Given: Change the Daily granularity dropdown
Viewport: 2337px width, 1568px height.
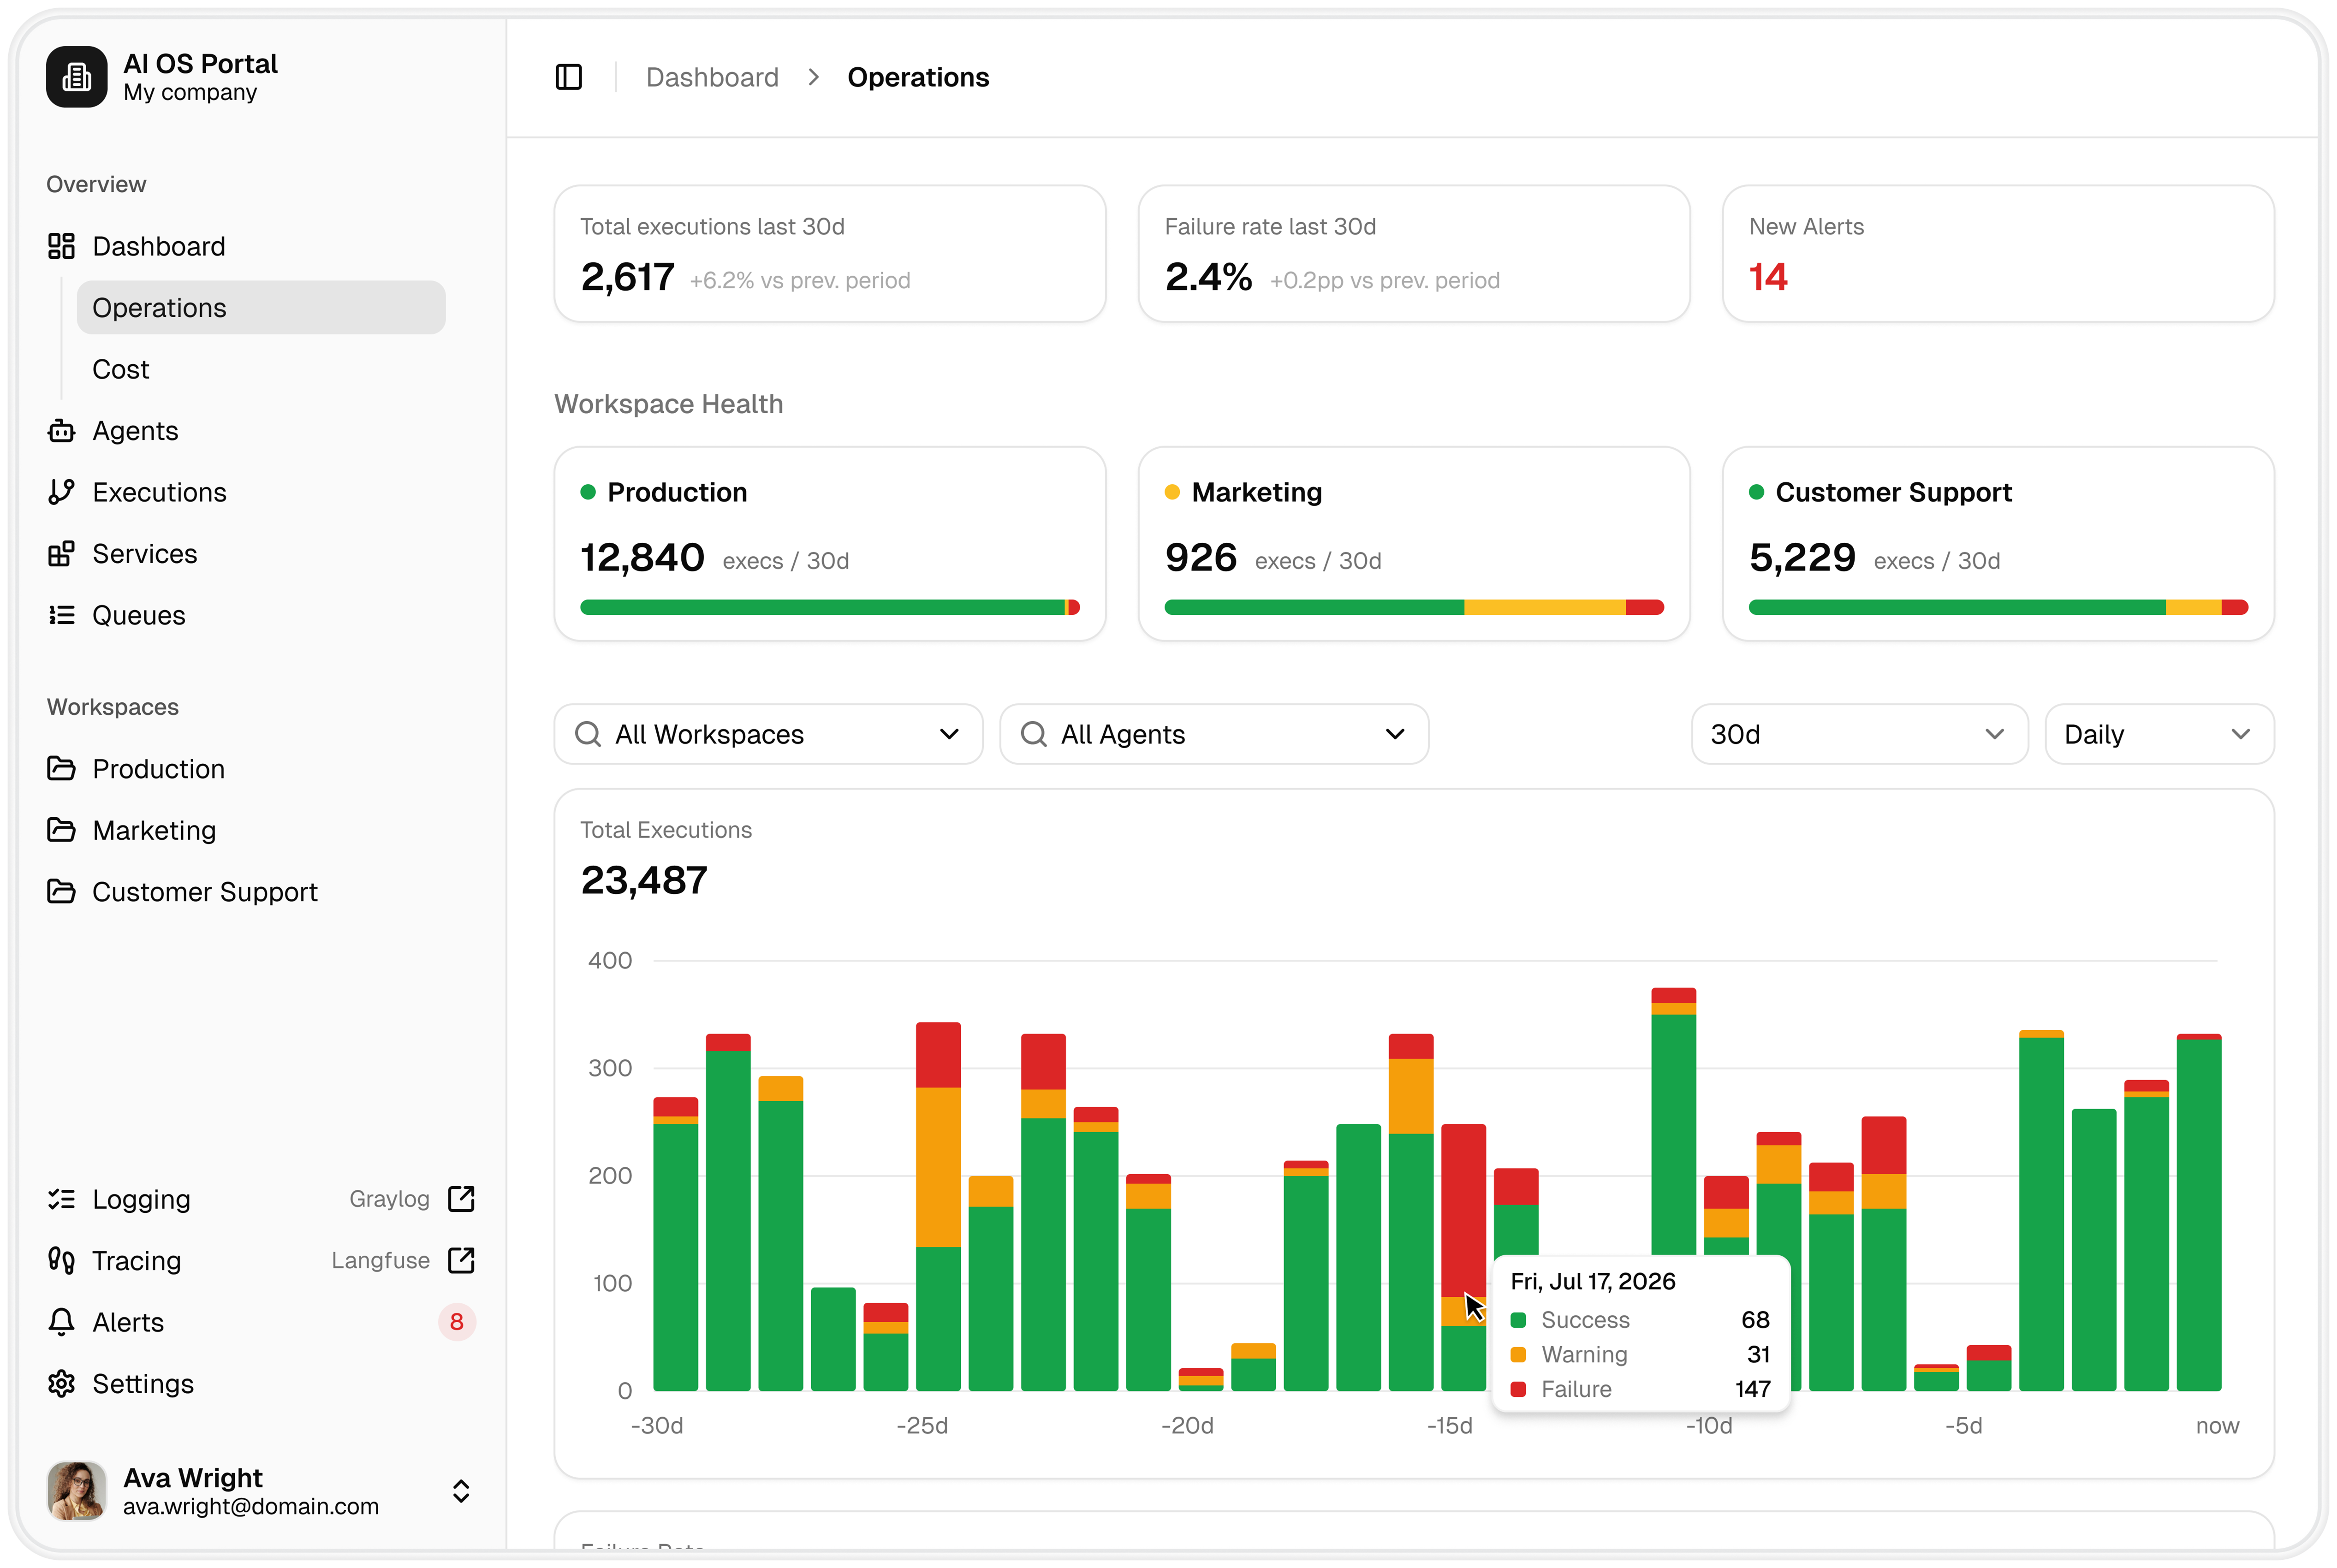Looking at the screenshot, I should 2160,735.
